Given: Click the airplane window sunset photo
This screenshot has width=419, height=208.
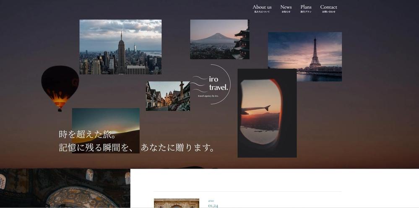Looking at the screenshot, I should 267,113.
